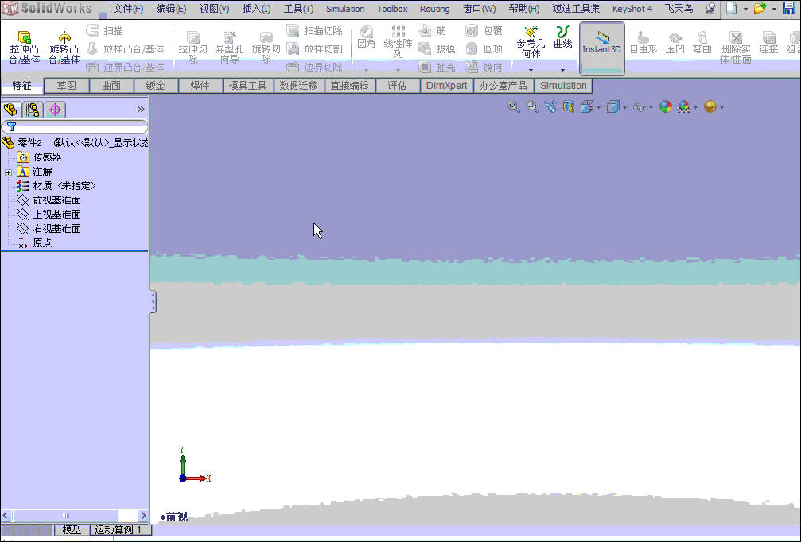Click the feature tree horizontal scrollbar right arrow
Viewport: 801px width, 542px height.
click(x=143, y=516)
